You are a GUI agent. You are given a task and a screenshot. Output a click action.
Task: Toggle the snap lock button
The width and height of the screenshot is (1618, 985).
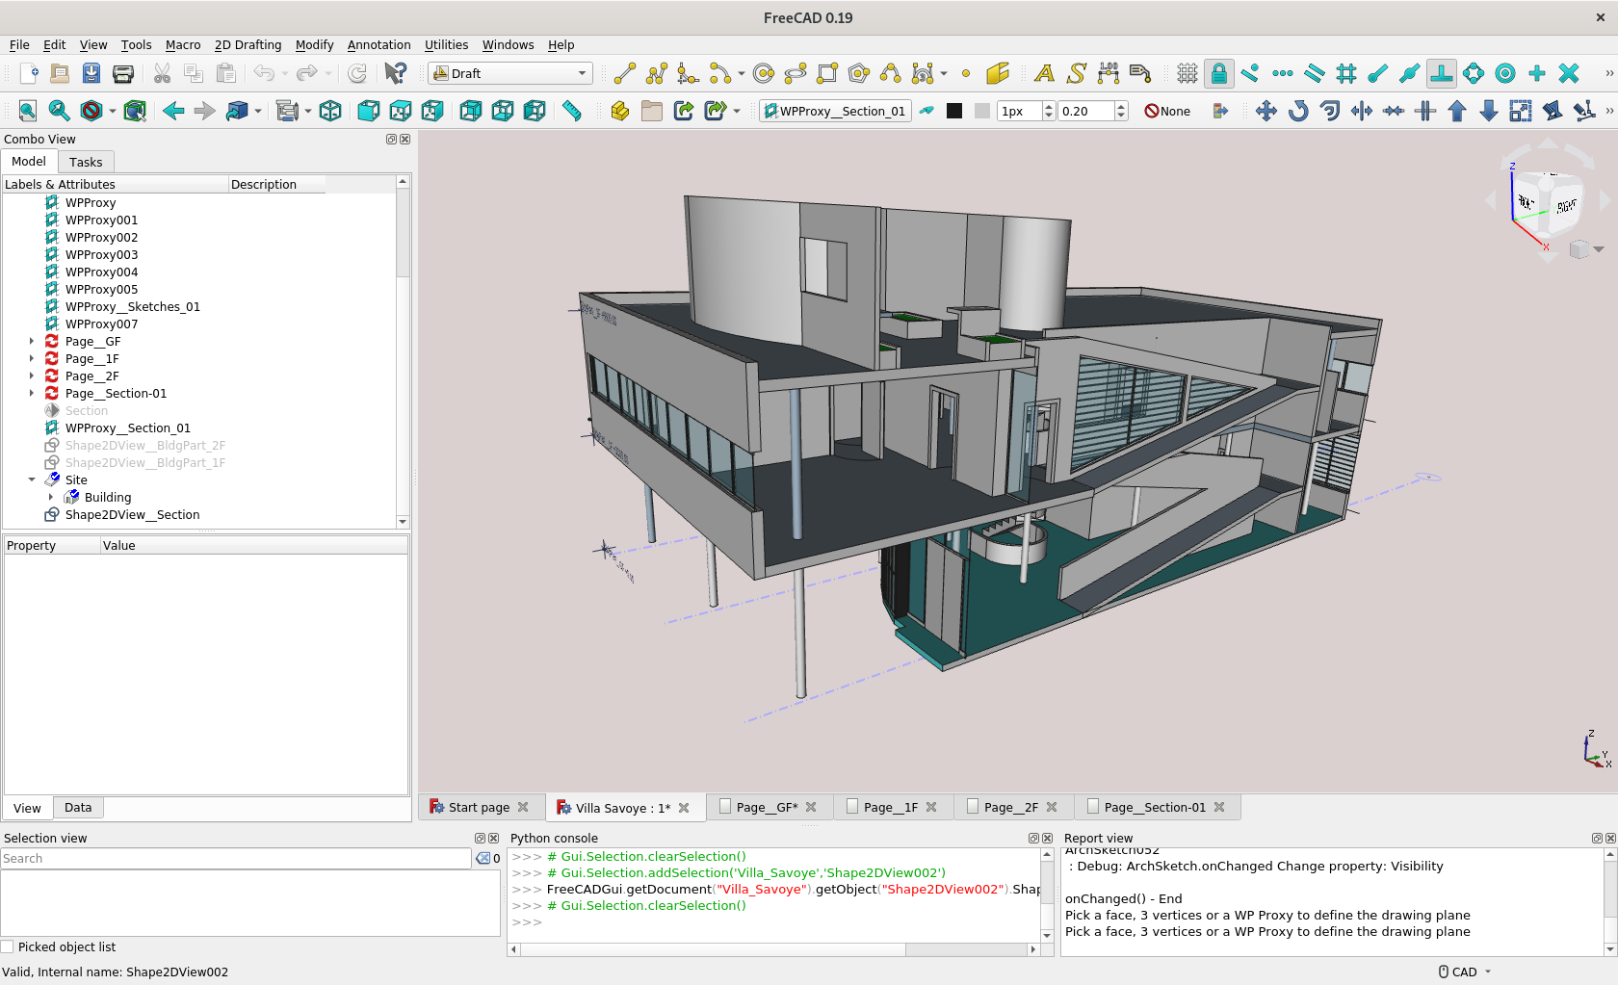click(x=1219, y=73)
